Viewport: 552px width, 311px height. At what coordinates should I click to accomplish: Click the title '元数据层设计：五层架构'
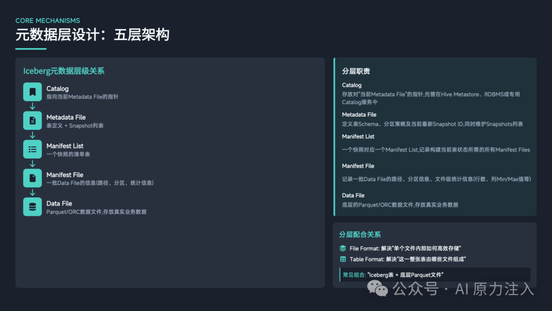(92, 35)
